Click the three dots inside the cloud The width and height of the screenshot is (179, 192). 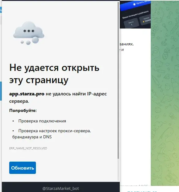(29, 31)
